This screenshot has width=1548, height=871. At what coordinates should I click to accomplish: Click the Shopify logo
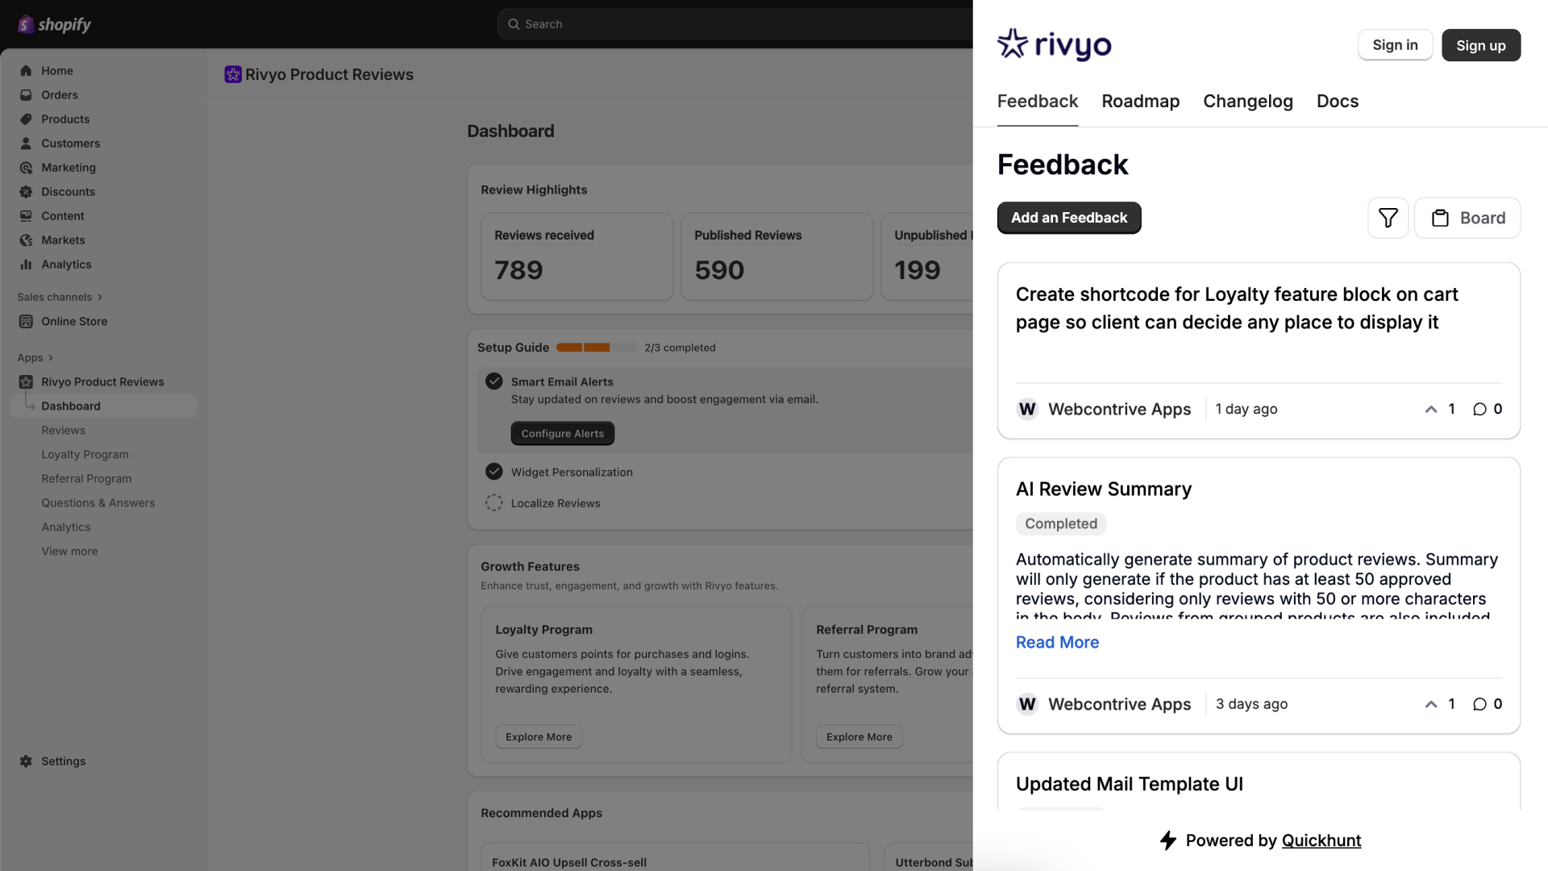click(x=54, y=24)
